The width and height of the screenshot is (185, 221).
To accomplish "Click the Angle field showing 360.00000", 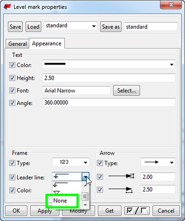I will 109,103.
